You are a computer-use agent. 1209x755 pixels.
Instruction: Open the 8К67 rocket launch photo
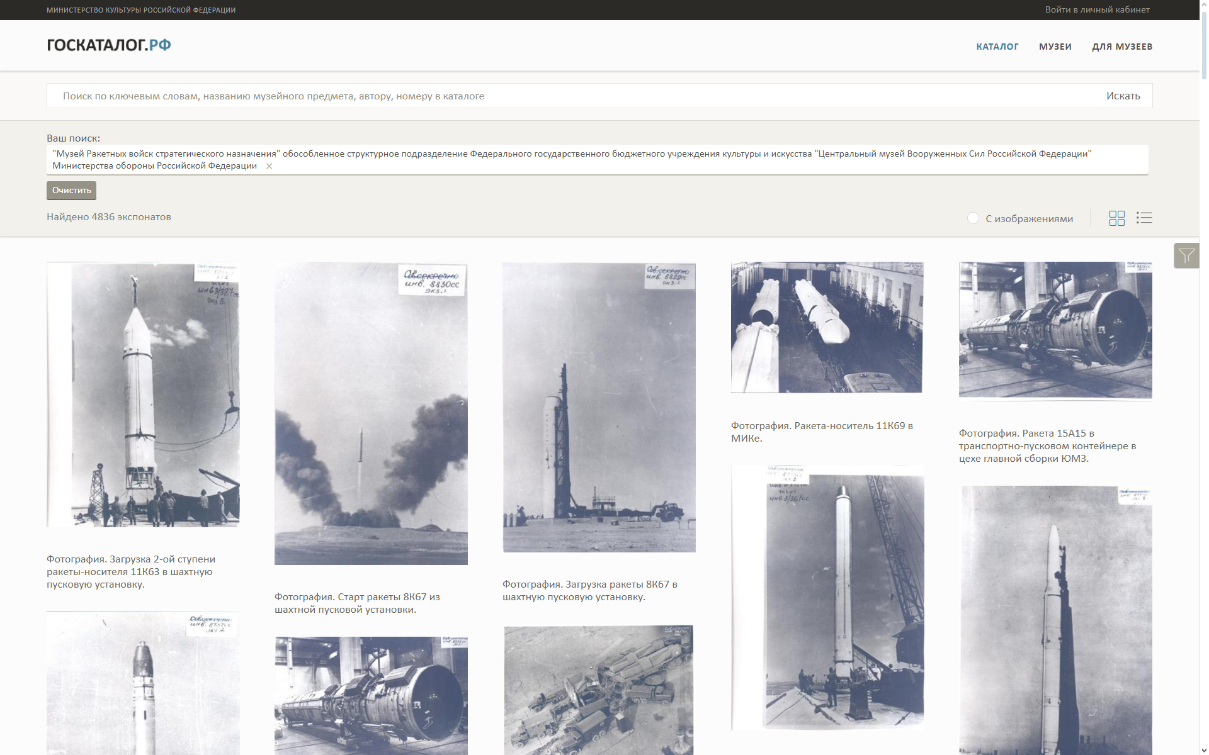(x=371, y=413)
